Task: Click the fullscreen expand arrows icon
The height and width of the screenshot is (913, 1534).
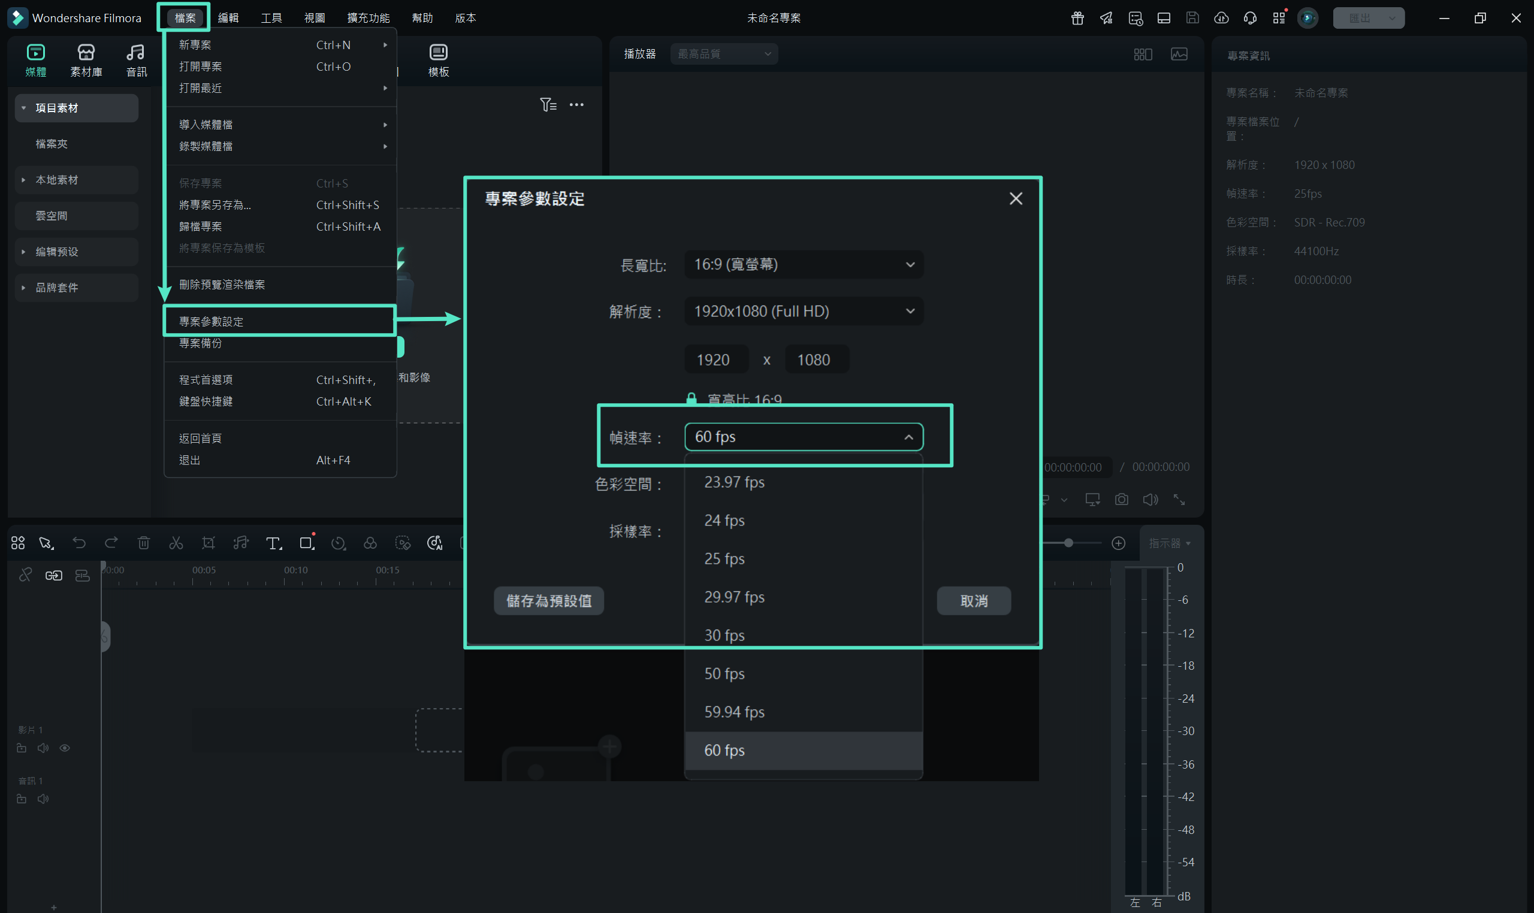Action: (1179, 500)
